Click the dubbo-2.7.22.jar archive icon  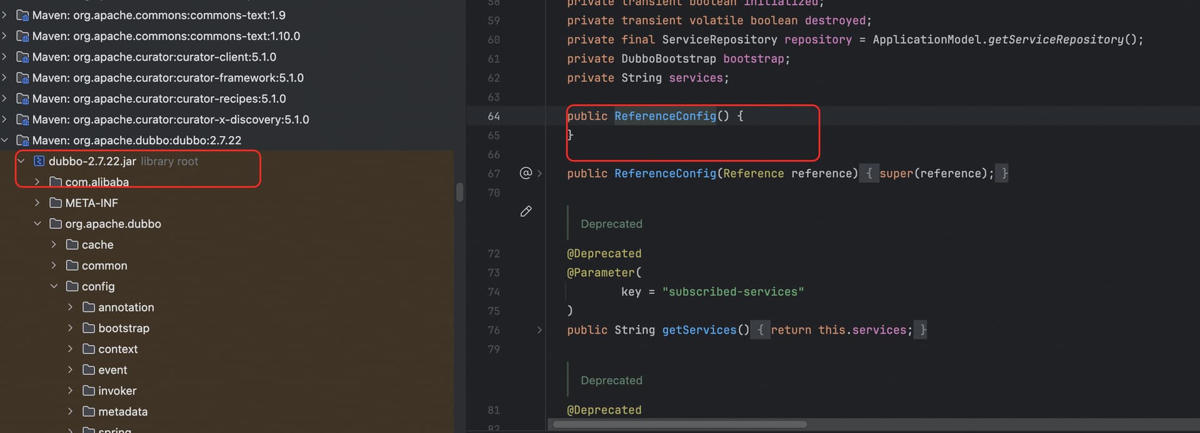(x=39, y=161)
